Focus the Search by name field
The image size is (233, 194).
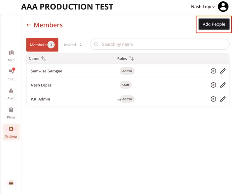[160, 45]
